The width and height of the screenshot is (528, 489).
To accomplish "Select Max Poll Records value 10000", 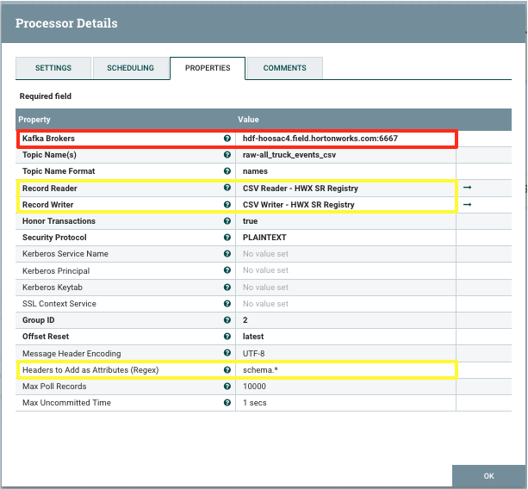I will (254, 387).
